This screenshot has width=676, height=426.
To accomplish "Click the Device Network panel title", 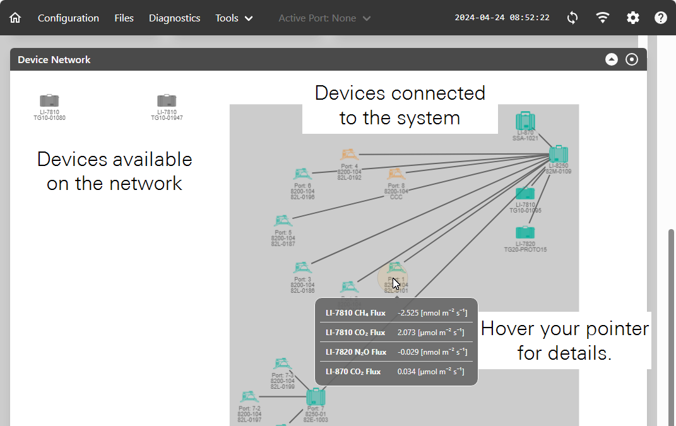I will [54, 59].
